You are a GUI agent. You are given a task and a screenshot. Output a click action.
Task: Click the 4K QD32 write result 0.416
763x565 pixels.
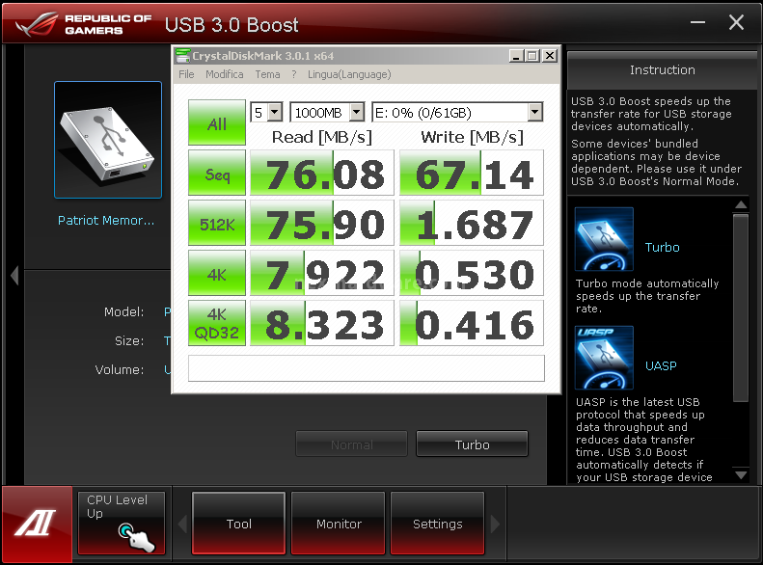click(472, 323)
